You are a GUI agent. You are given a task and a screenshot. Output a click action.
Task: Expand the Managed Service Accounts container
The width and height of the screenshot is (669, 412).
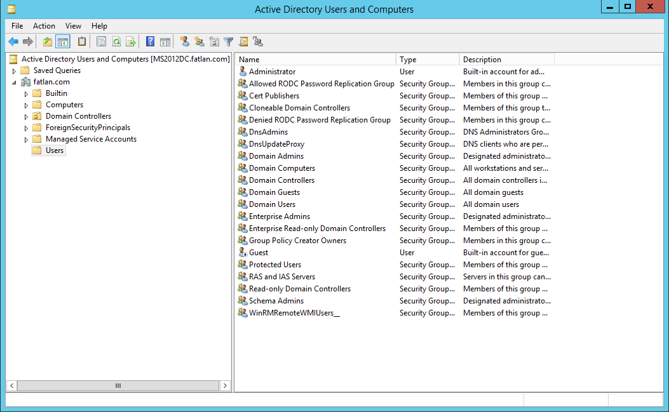(x=26, y=140)
